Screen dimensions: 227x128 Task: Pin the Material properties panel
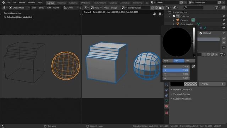(223, 33)
